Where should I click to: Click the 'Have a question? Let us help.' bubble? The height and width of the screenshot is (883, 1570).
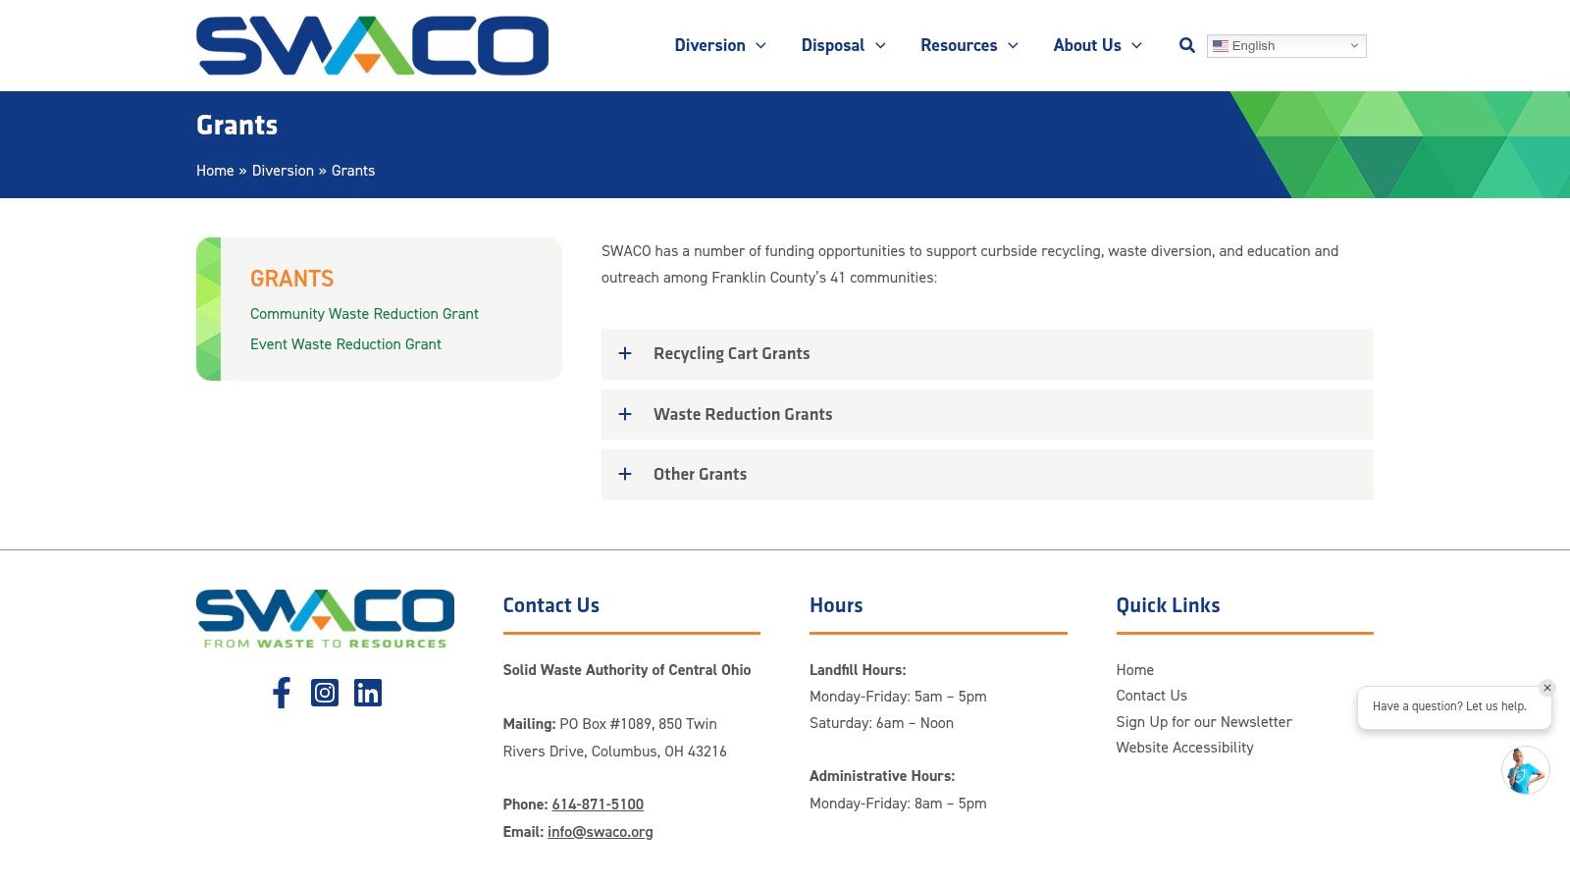point(1454,707)
